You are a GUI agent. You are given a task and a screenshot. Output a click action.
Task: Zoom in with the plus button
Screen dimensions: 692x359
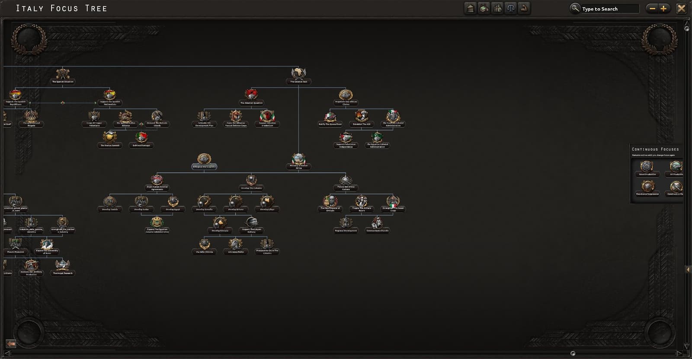click(663, 8)
